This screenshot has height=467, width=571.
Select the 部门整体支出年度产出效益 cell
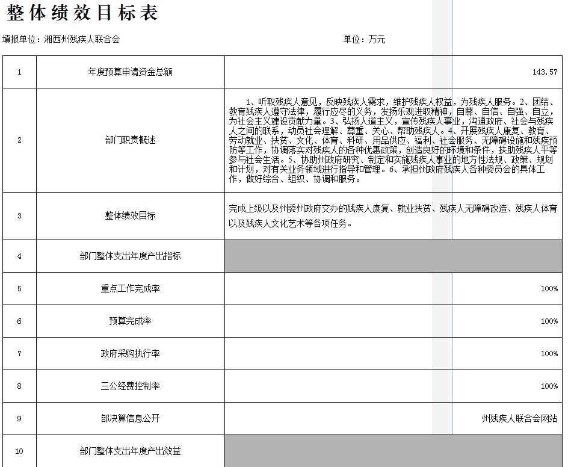point(131,451)
